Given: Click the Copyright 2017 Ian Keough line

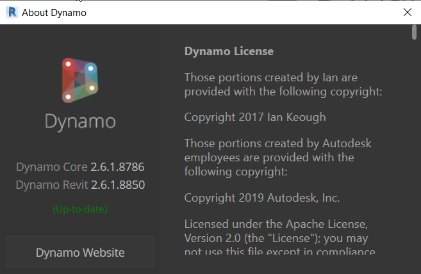Looking at the screenshot, I should pyautogui.click(x=255, y=117).
